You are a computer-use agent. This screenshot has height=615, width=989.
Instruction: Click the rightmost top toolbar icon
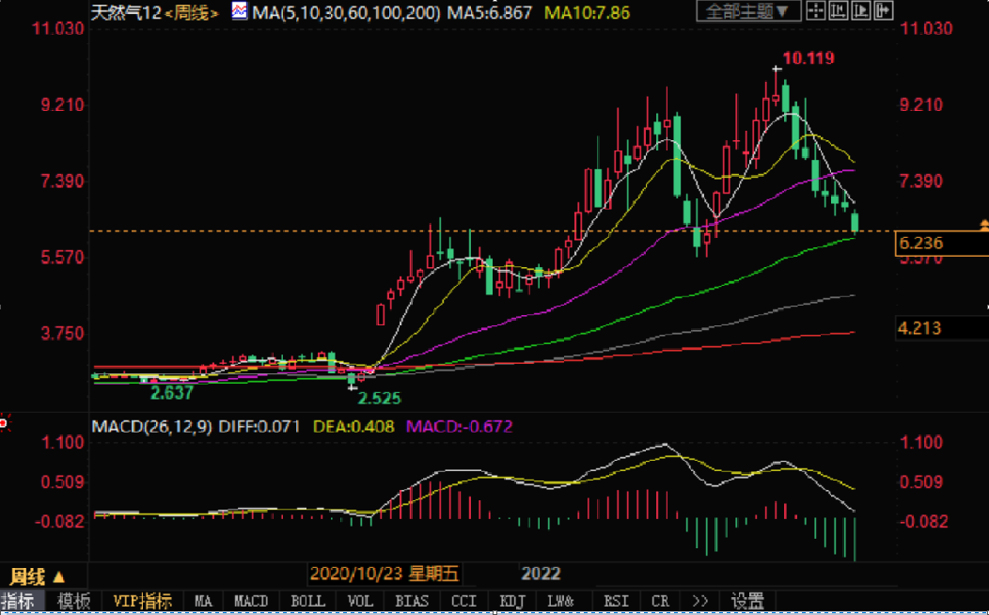click(884, 12)
